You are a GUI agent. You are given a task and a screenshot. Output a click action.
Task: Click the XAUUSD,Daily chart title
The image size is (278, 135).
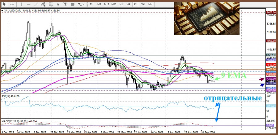coord(12,10)
